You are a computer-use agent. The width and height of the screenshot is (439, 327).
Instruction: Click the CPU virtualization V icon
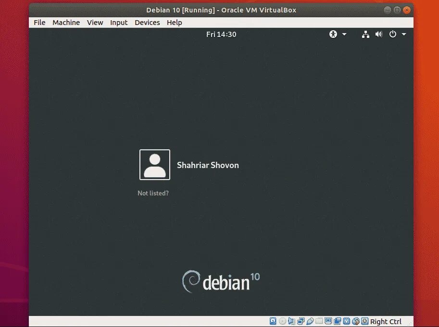coord(347,321)
